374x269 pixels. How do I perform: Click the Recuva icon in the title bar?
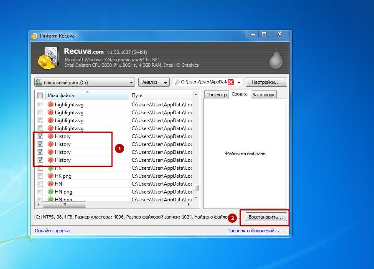(x=35, y=36)
